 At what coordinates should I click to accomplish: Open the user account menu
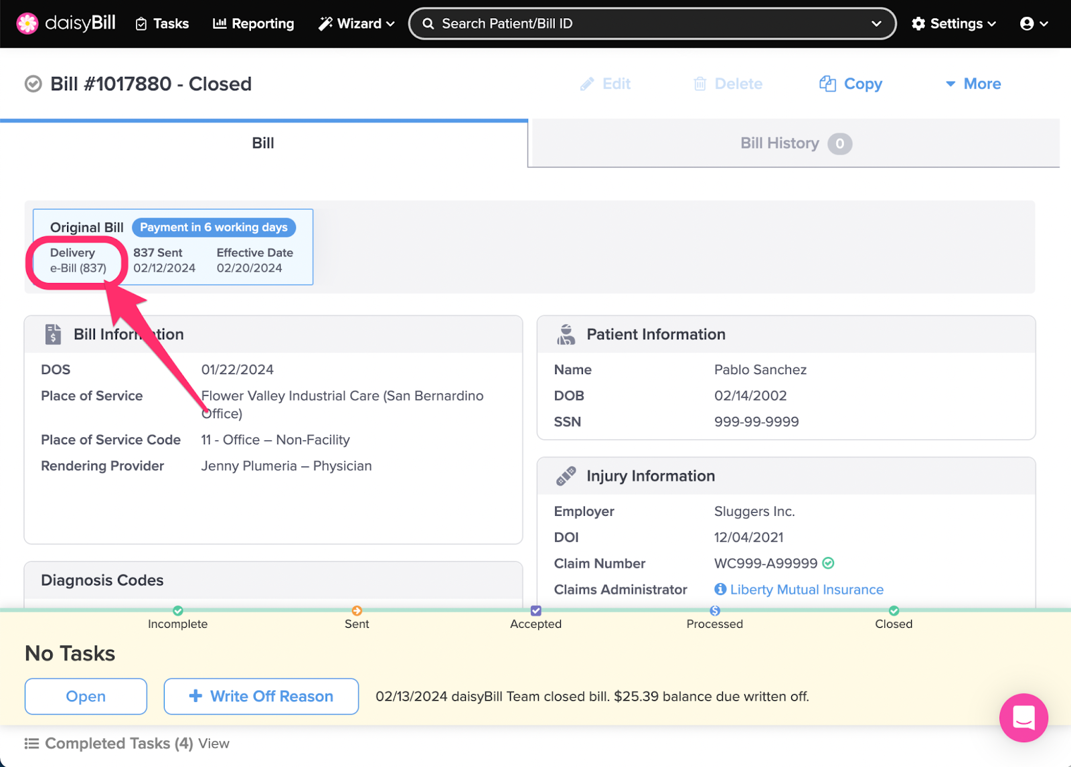pyautogui.click(x=1034, y=23)
